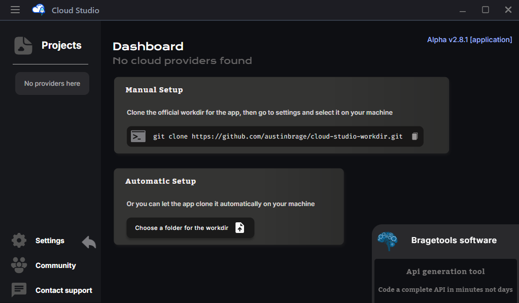The height and width of the screenshot is (303, 519).
Task: Click the file upload icon in workdir button
Action: coord(240,228)
